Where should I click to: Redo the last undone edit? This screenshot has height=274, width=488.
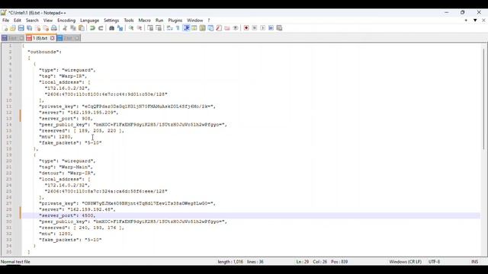click(x=101, y=28)
